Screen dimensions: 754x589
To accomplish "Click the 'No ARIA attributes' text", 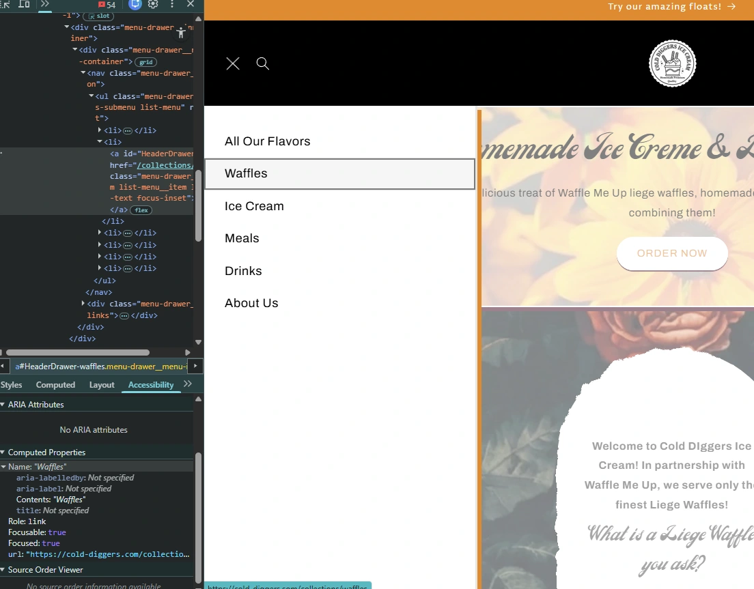I will pyautogui.click(x=94, y=430).
